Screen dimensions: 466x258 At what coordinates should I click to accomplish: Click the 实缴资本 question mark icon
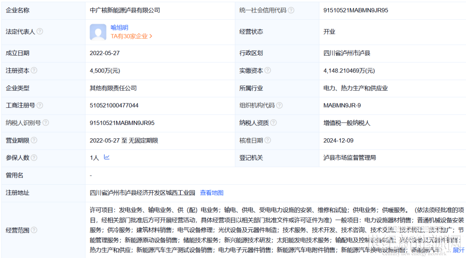pos(268,71)
